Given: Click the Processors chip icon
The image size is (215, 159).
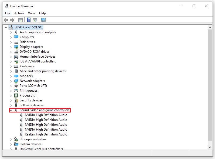Looking at the screenshot, I should pos(16,95).
